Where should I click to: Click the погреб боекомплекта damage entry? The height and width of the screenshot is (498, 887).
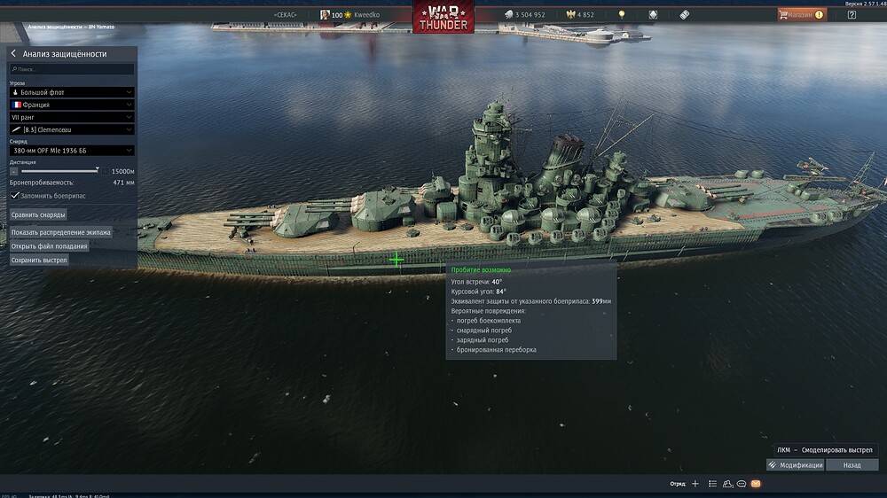click(x=489, y=321)
